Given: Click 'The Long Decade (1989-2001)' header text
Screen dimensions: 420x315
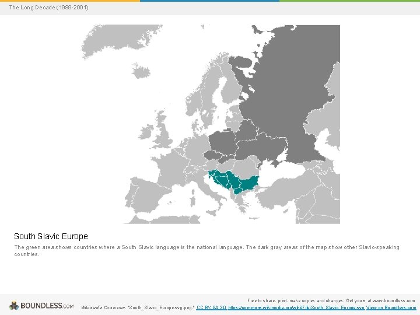Looking at the screenshot, I should (x=48, y=7).
